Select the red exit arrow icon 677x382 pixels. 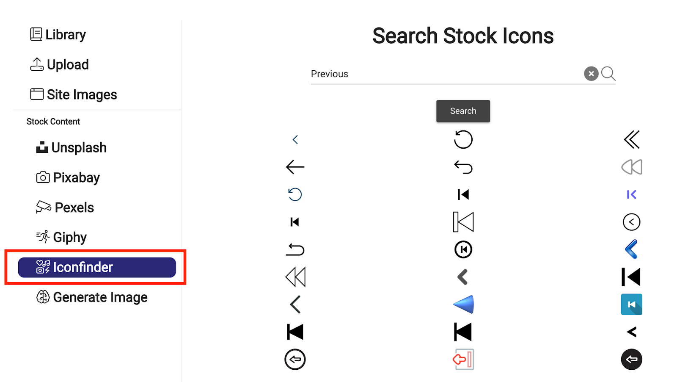click(x=463, y=360)
